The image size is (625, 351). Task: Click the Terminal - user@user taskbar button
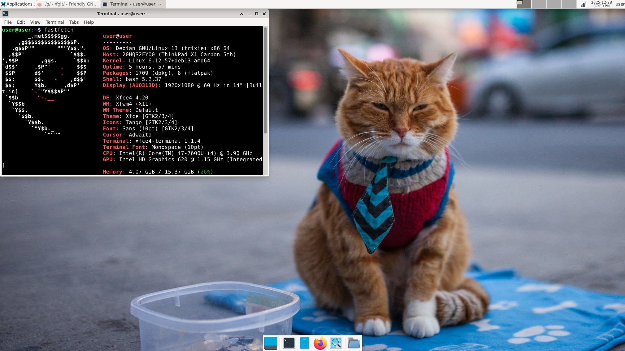[133, 4]
